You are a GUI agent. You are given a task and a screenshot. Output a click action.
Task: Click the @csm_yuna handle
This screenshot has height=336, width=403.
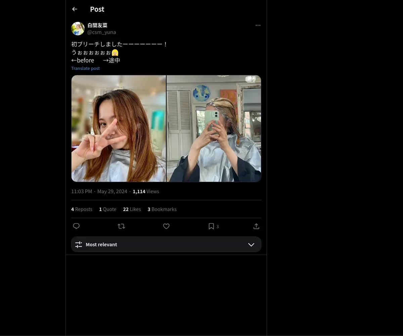[101, 32]
